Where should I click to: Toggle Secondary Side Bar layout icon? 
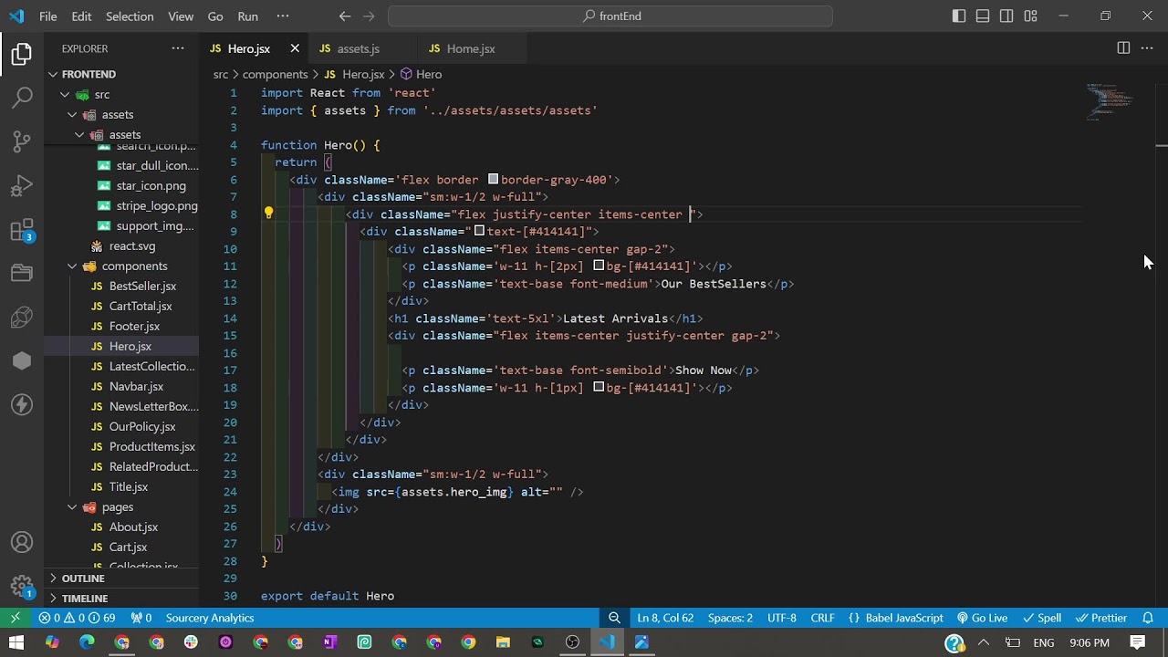click(x=1006, y=16)
